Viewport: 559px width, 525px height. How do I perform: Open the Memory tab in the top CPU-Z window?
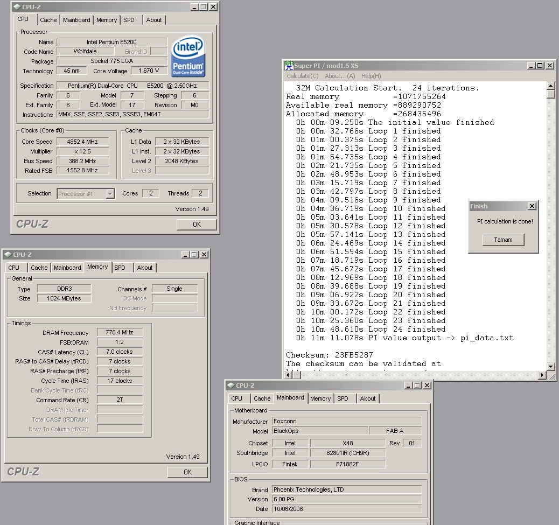(x=107, y=20)
